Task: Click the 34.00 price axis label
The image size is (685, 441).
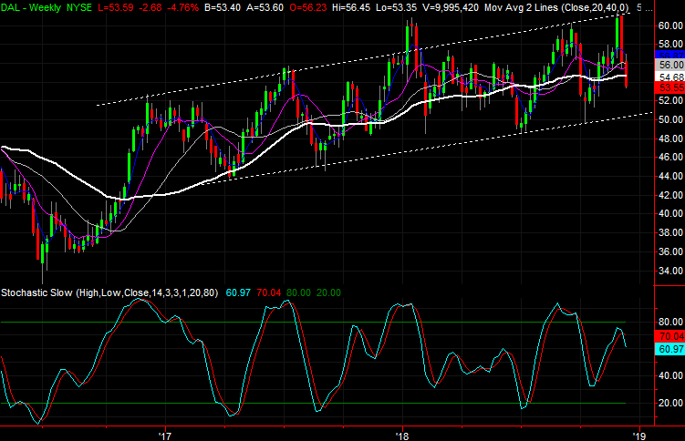Action: click(669, 271)
